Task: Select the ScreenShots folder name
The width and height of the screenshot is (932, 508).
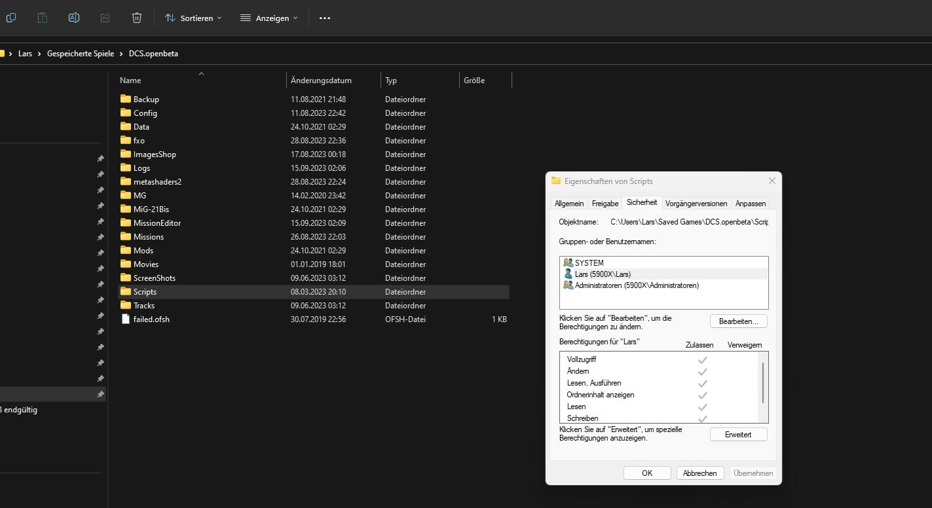Action: (155, 278)
